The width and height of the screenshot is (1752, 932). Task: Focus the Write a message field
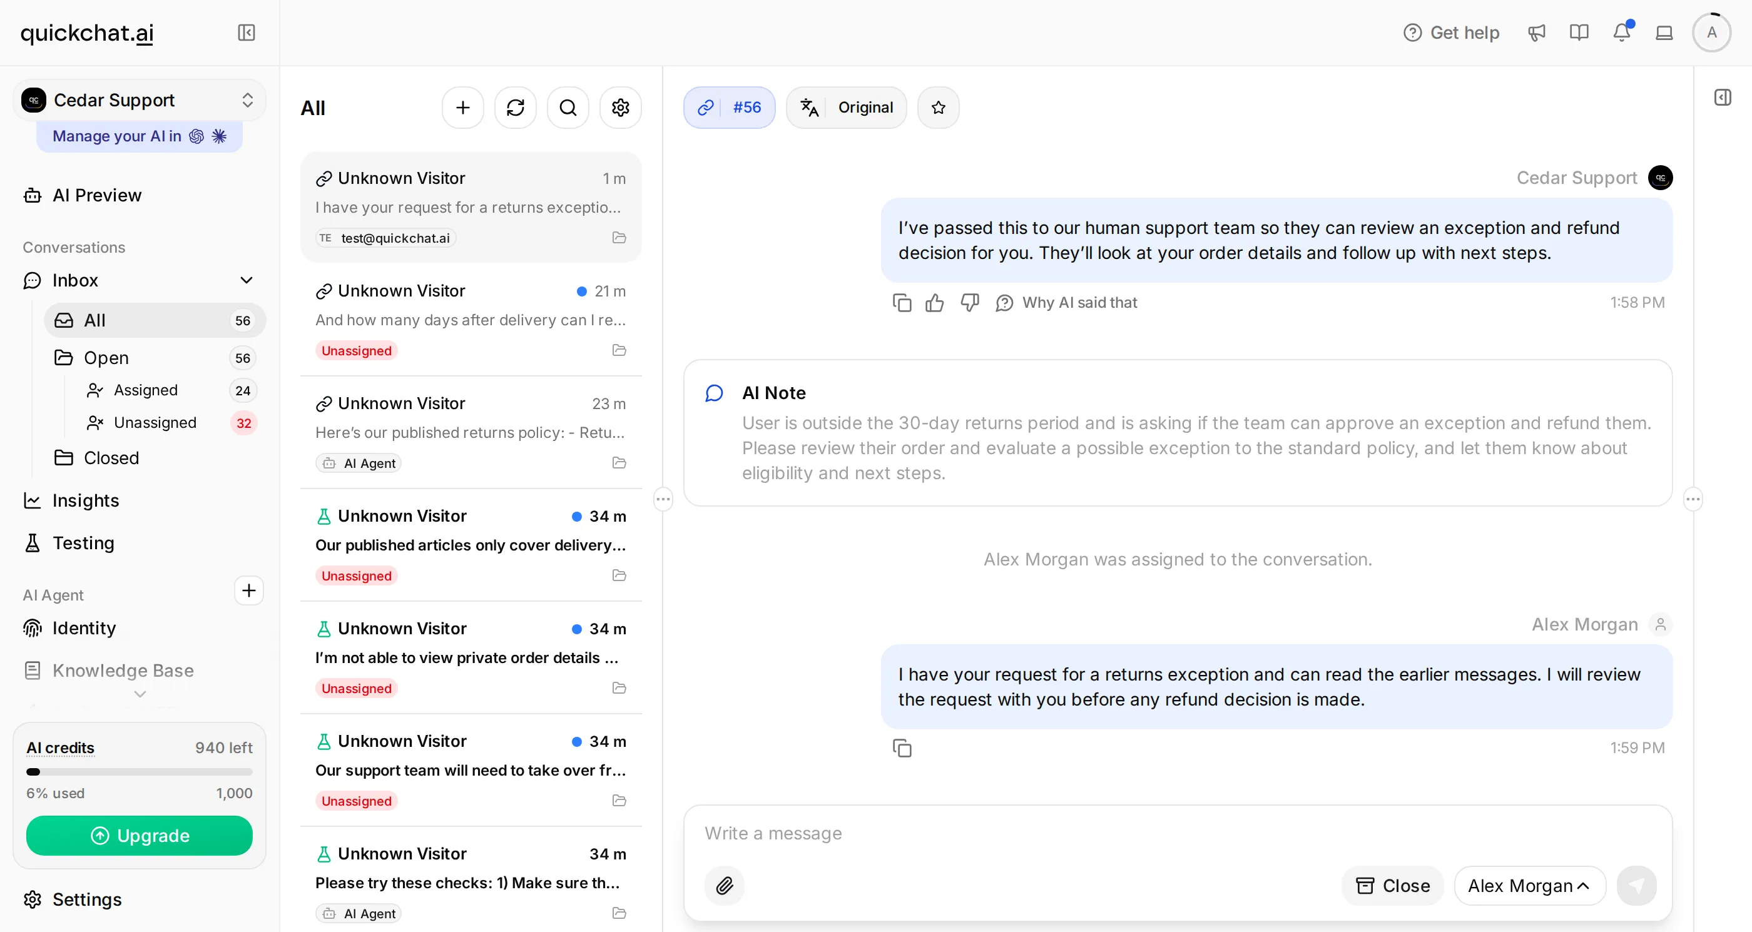click(x=1178, y=833)
